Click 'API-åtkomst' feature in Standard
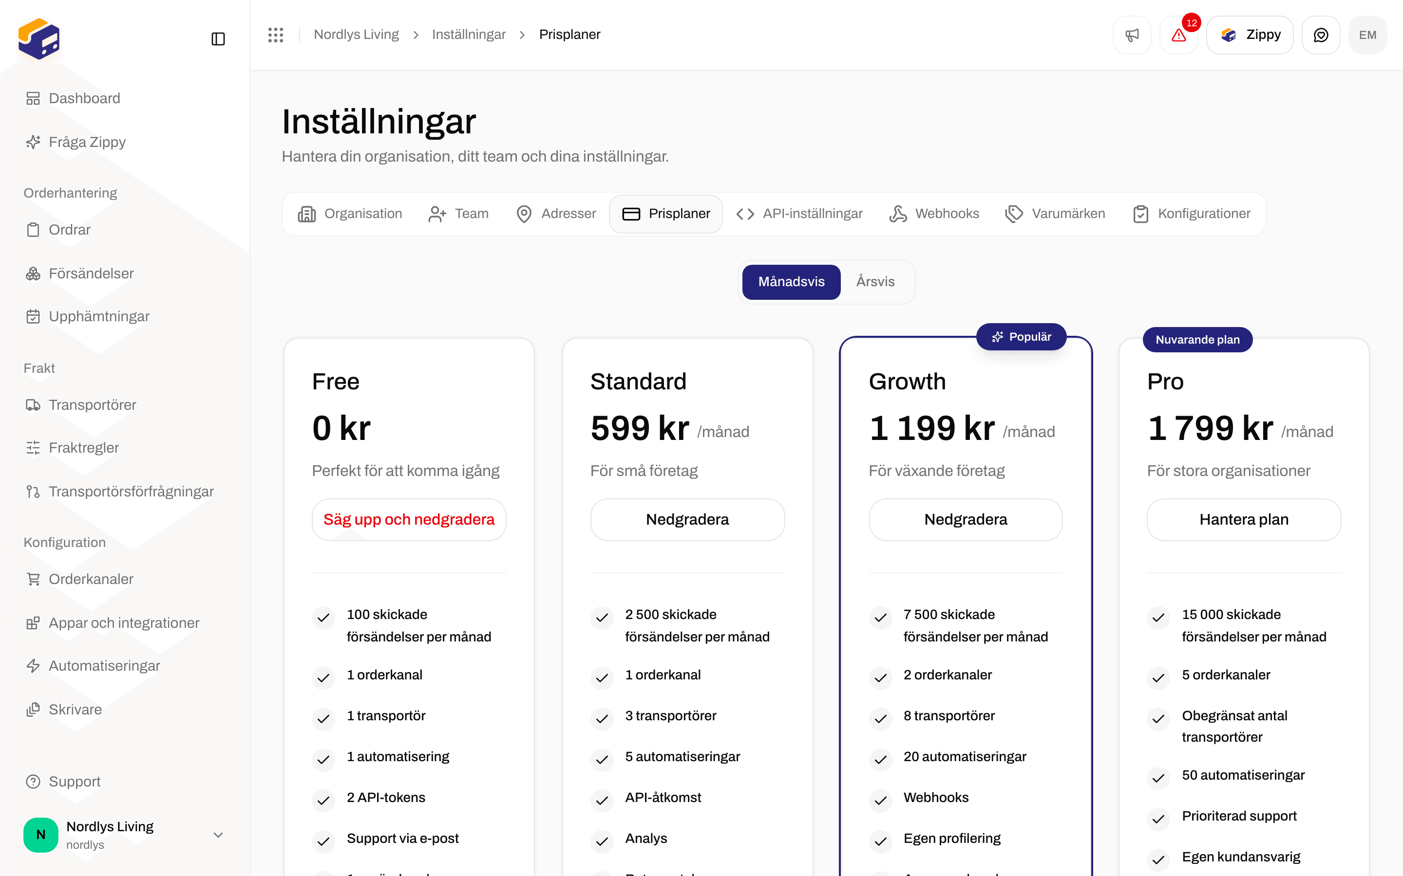1403x876 pixels. (663, 798)
